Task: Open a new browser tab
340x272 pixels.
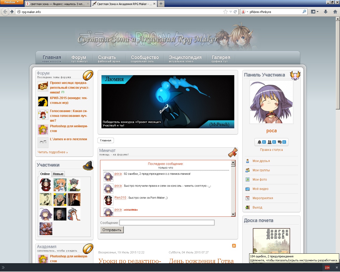Action: [161, 4]
